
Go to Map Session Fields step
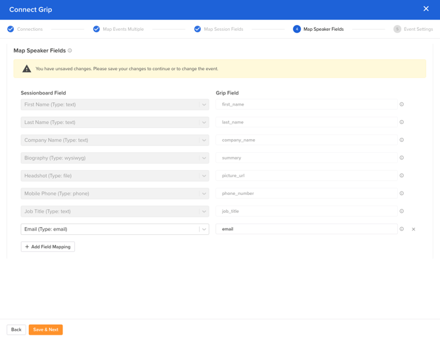point(224,29)
